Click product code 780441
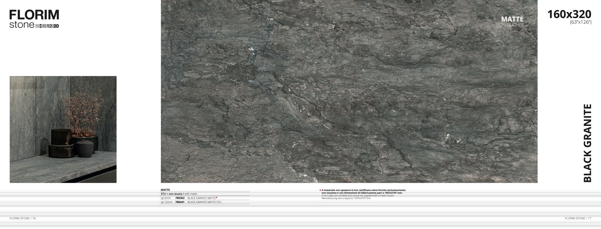Screen dimensions: 601x229 tap(180, 202)
